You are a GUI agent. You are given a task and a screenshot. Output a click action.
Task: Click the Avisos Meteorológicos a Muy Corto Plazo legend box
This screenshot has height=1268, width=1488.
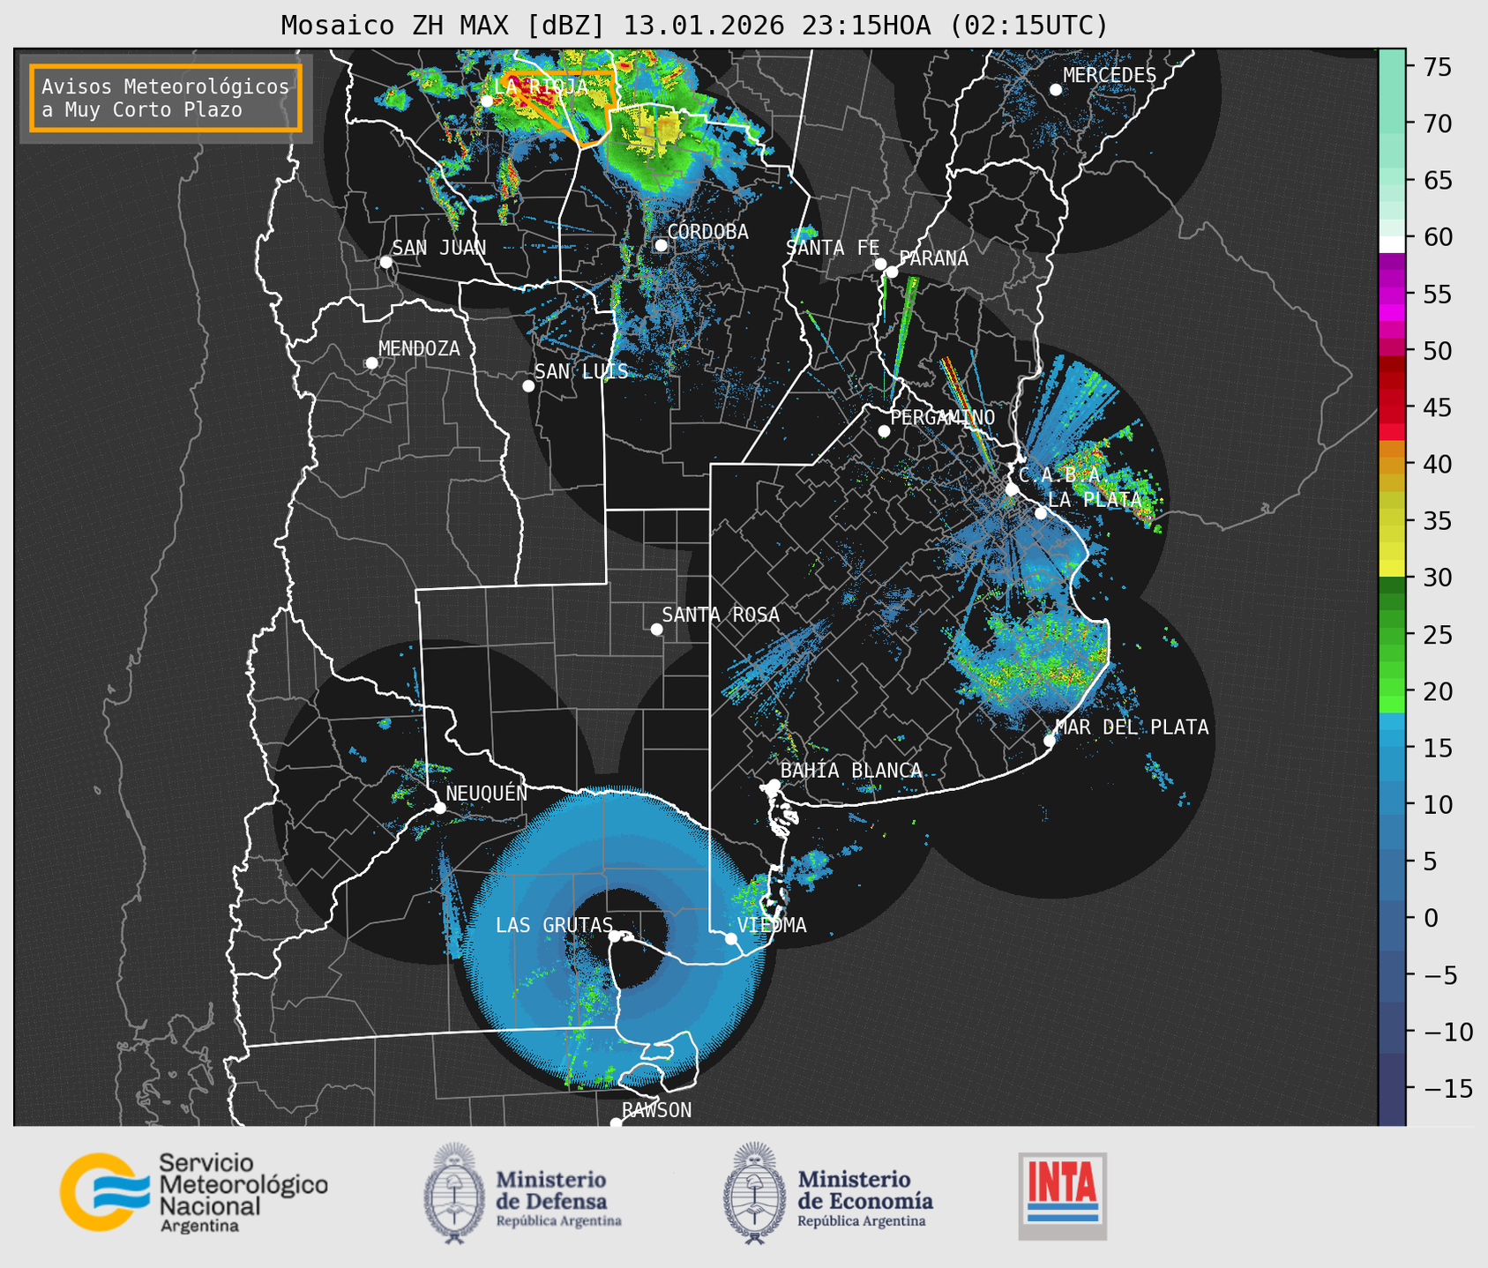click(166, 98)
